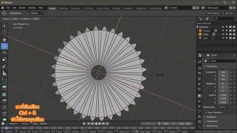Lock the Scale Z value

(x=230, y=102)
